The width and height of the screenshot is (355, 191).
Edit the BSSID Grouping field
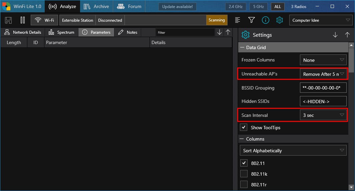pos(323,88)
